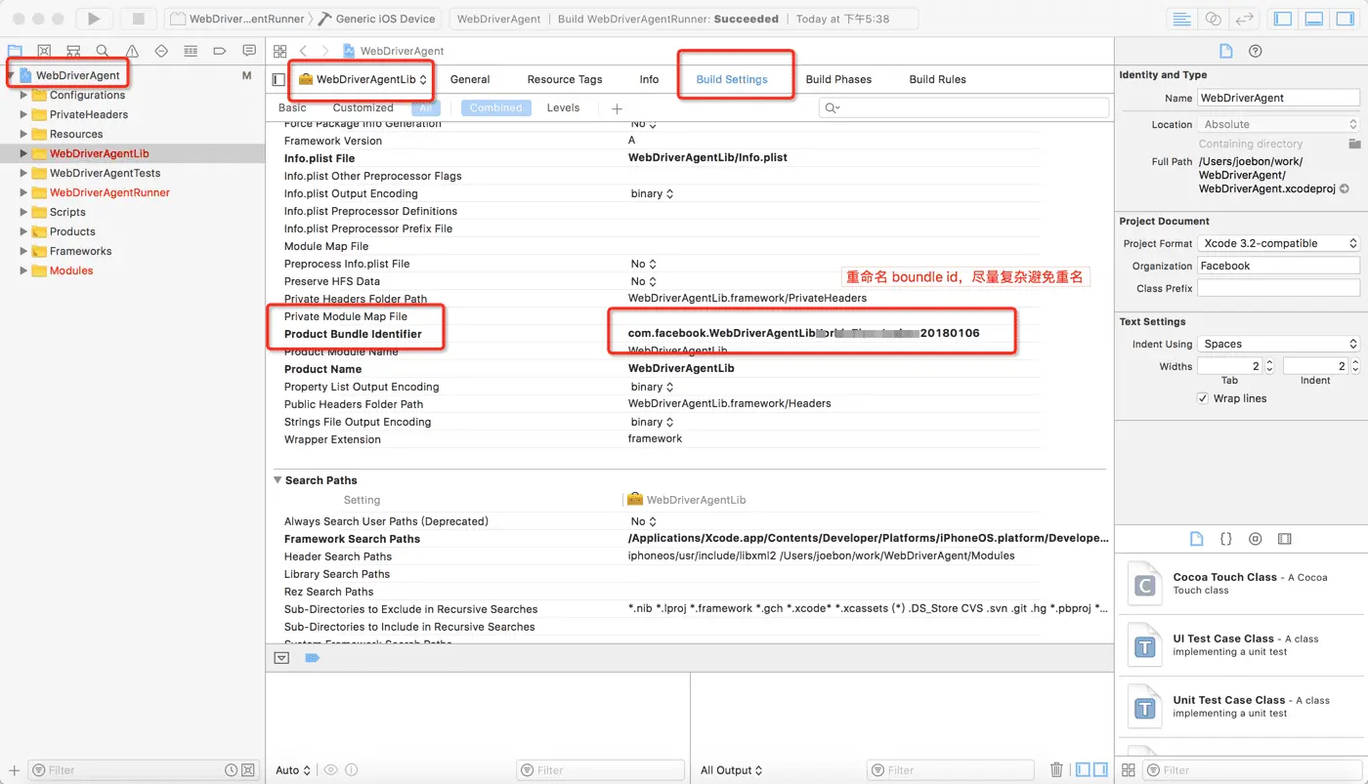Show the Media library icon
1368x784 pixels.
click(1284, 539)
